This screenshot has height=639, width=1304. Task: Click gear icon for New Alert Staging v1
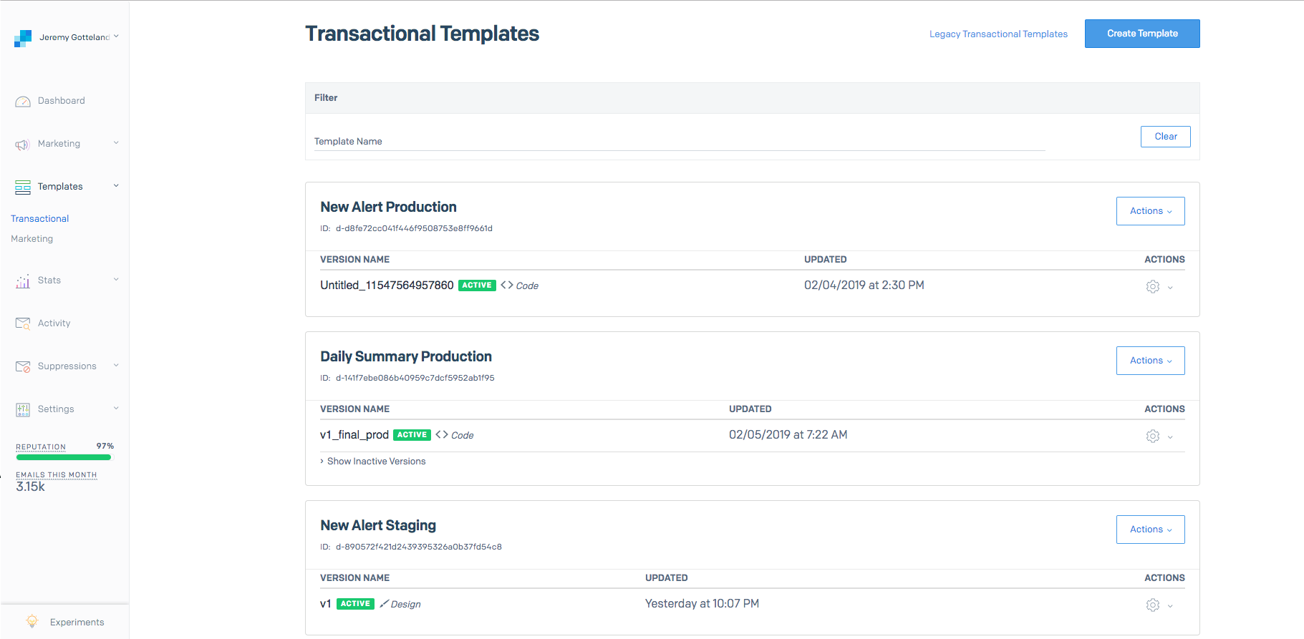click(x=1153, y=605)
